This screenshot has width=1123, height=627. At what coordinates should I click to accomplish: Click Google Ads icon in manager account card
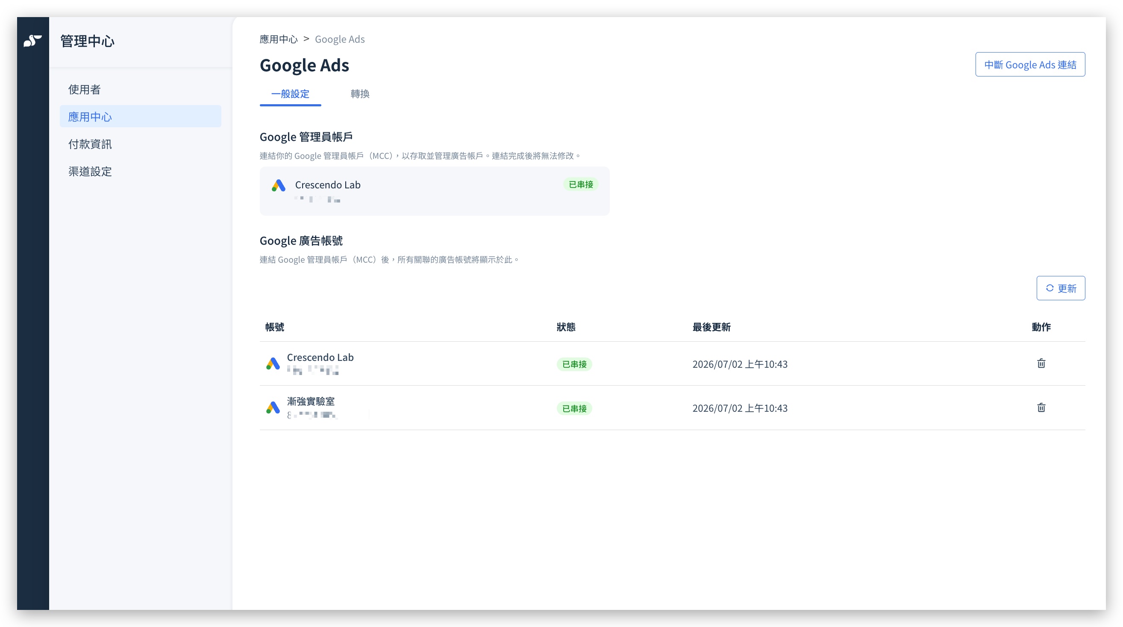(279, 185)
